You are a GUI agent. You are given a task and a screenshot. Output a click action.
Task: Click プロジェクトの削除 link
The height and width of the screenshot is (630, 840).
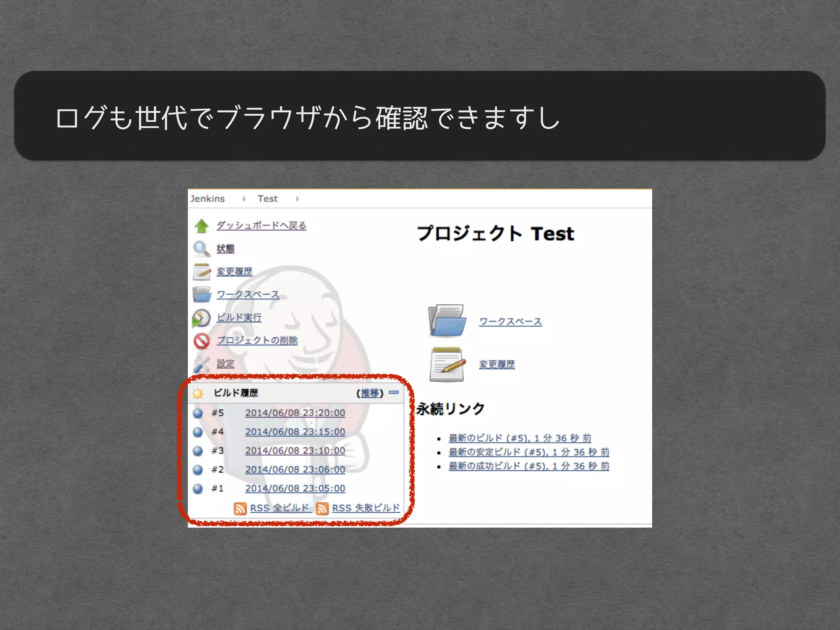(x=257, y=340)
